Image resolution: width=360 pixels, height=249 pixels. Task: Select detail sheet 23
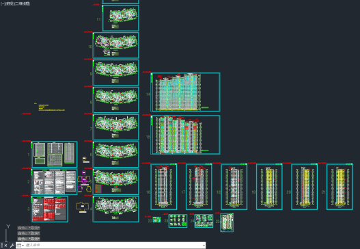tap(178, 221)
